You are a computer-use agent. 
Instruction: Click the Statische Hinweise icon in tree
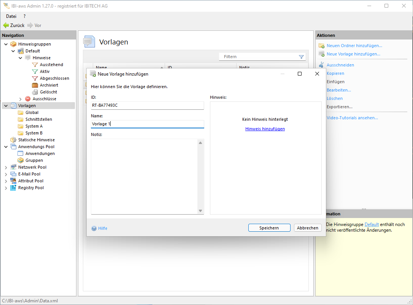pos(13,140)
